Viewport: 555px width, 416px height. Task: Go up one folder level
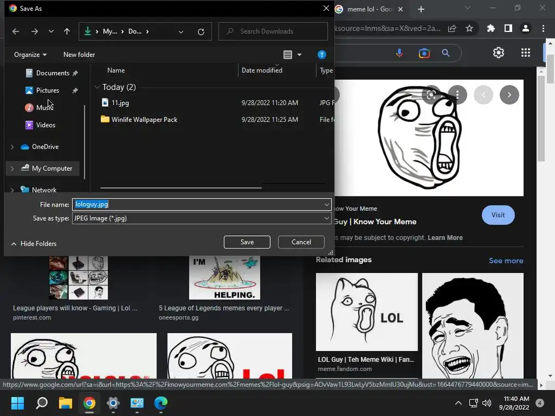[x=67, y=31]
